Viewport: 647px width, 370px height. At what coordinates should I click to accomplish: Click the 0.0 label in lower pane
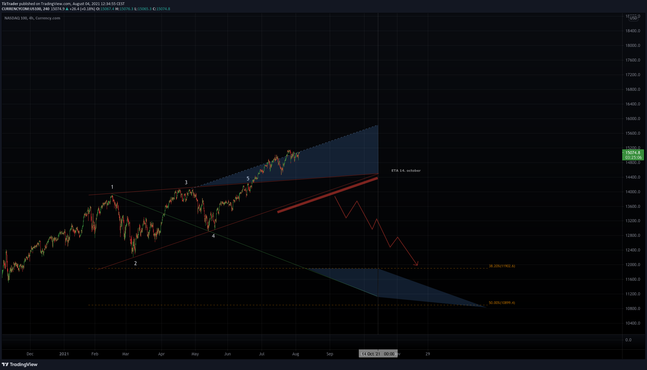(x=628, y=340)
